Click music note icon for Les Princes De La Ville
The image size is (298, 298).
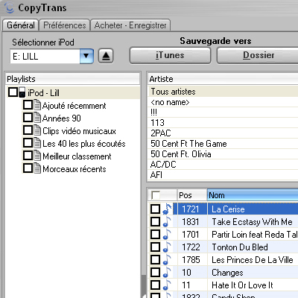click(x=167, y=259)
